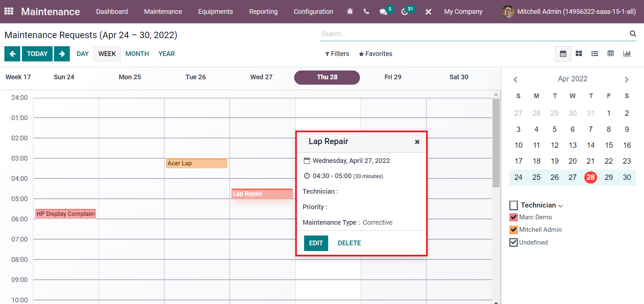Open the Favorites dropdown

(x=375, y=54)
